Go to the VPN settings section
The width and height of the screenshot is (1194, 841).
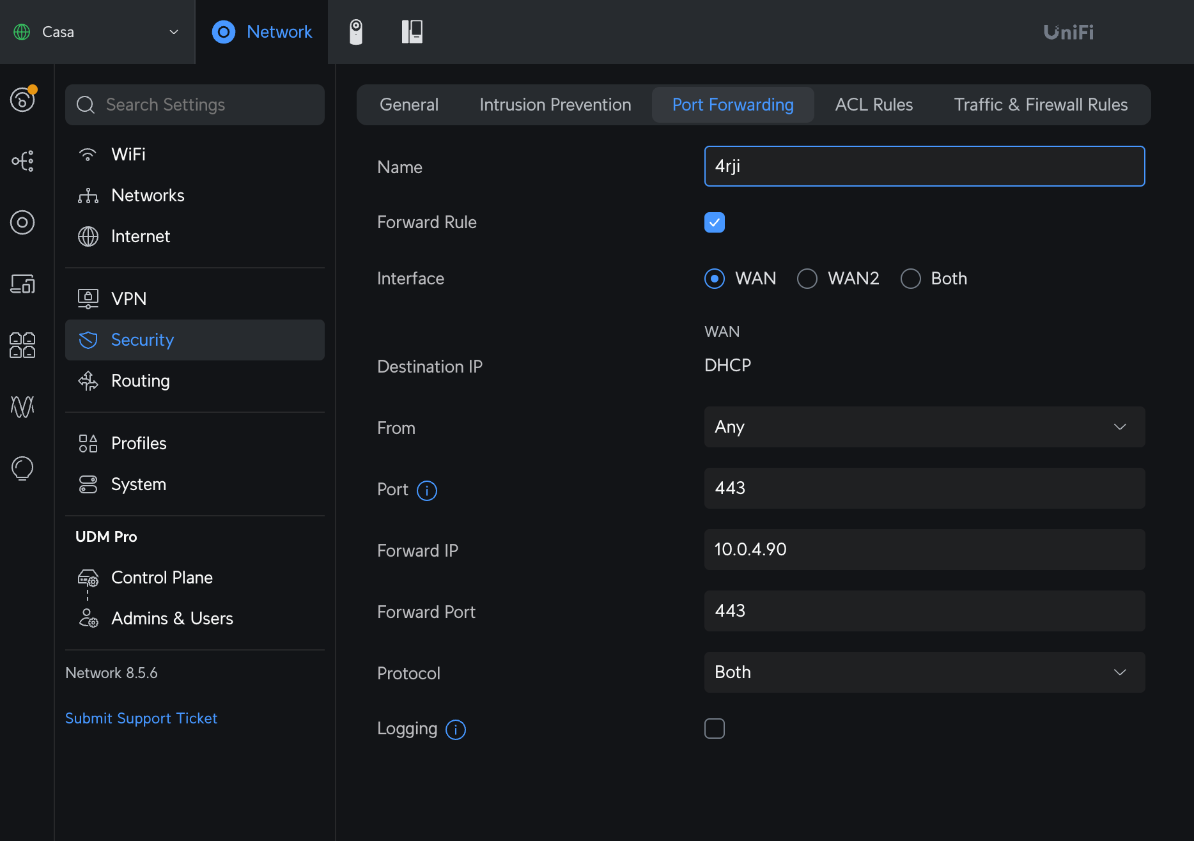[129, 299]
